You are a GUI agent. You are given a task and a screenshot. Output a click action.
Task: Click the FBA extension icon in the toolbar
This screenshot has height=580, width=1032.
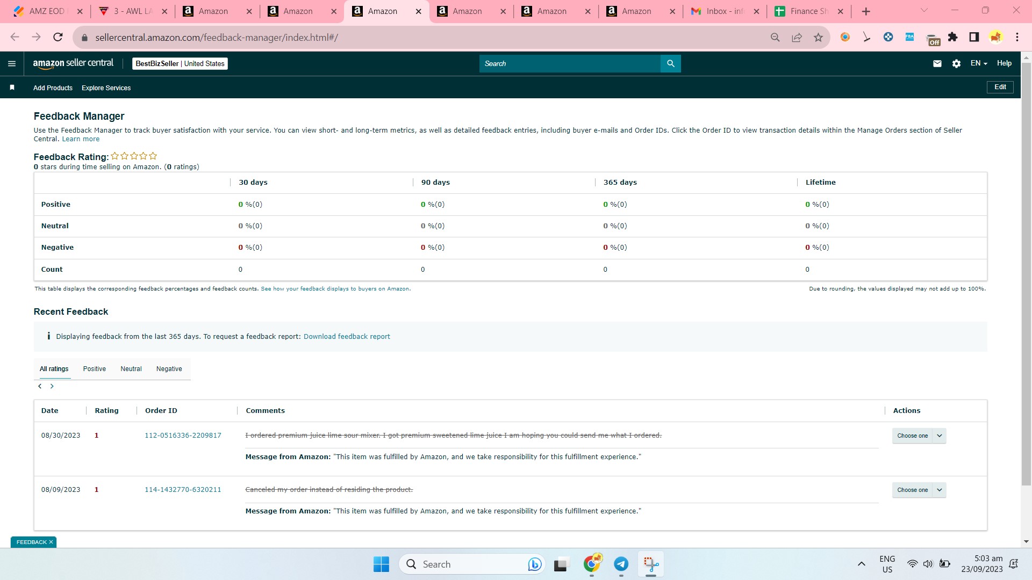[909, 37]
